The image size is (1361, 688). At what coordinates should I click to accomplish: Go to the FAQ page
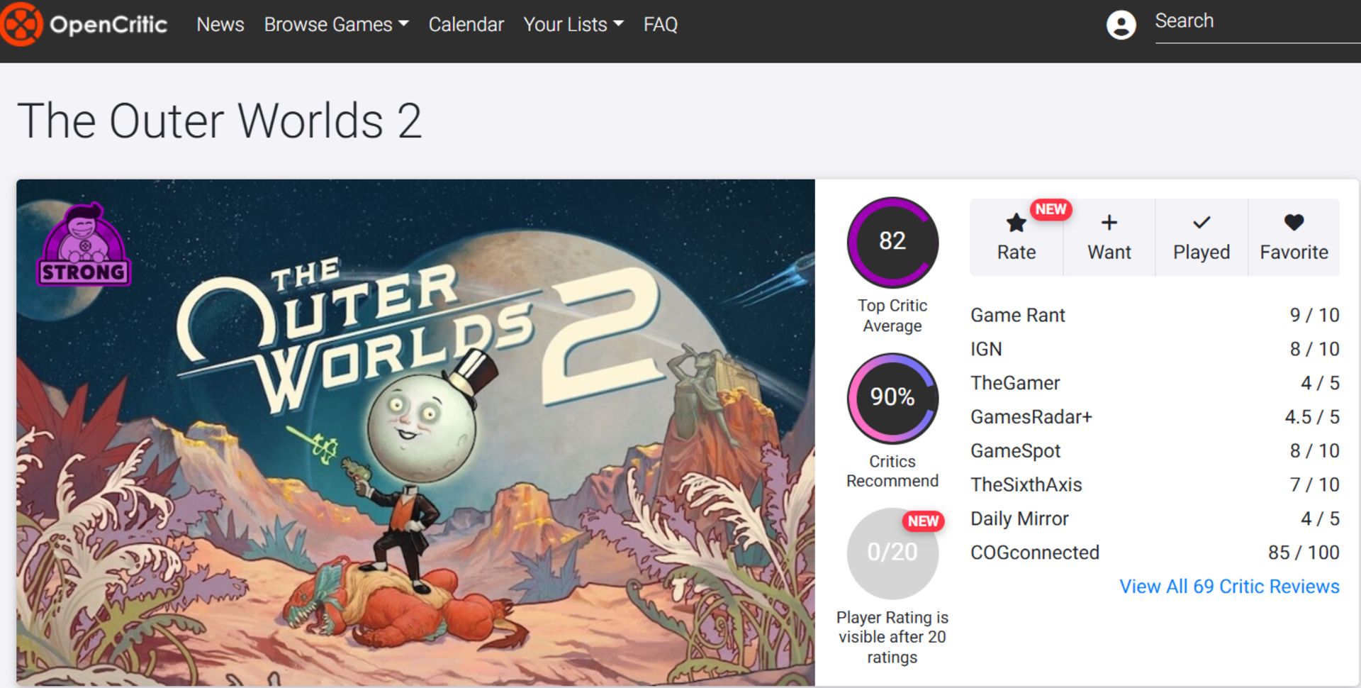tap(660, 25)
